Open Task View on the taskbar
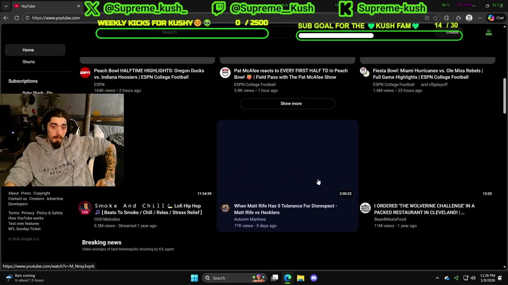This screenshot has height=285, width=508. 275,278
